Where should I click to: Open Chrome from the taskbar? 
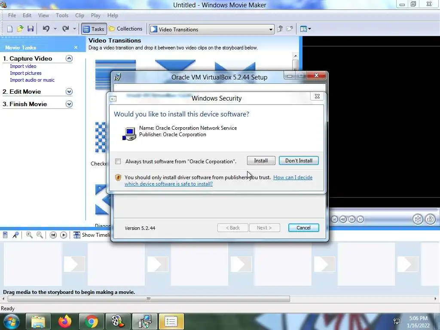[91, 321]
